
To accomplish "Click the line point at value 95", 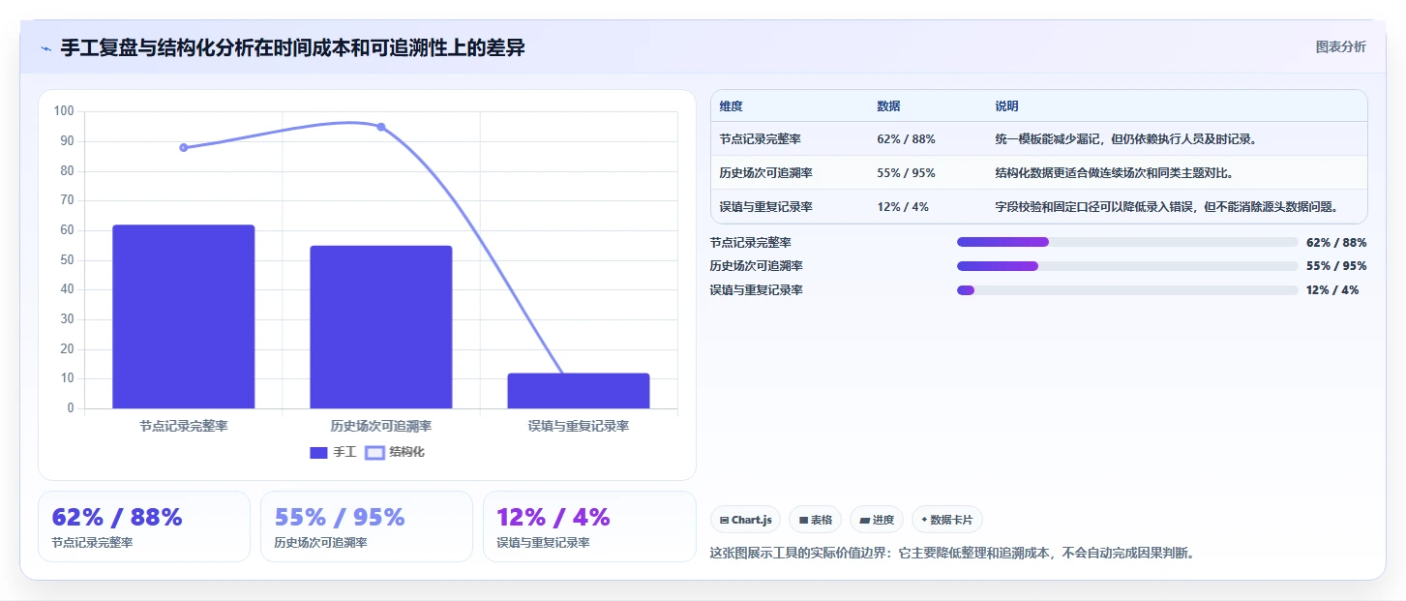I will pyautogui.click(x=381, y=127).
